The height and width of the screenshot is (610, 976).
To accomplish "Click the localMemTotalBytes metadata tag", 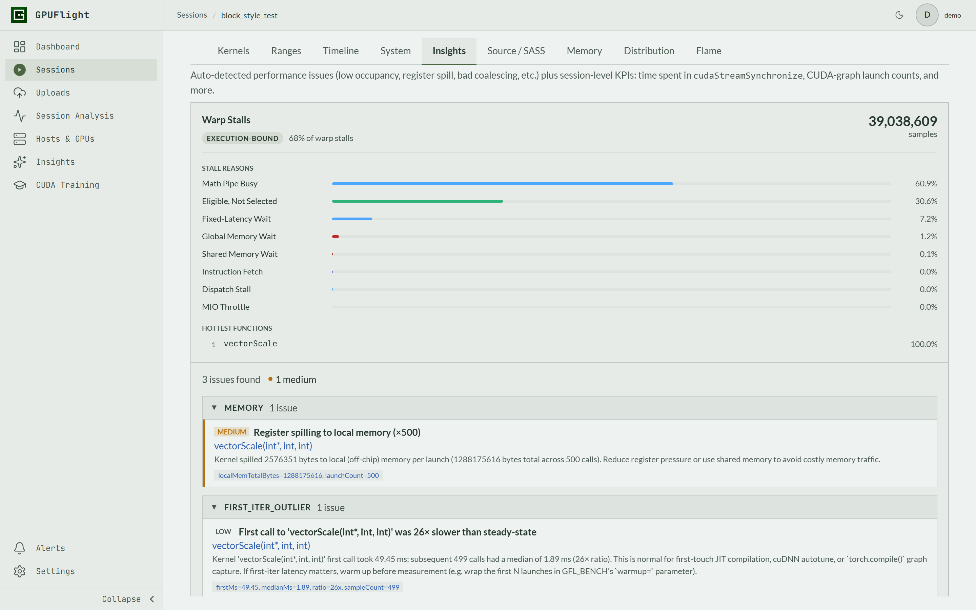I will coord(299,475).
